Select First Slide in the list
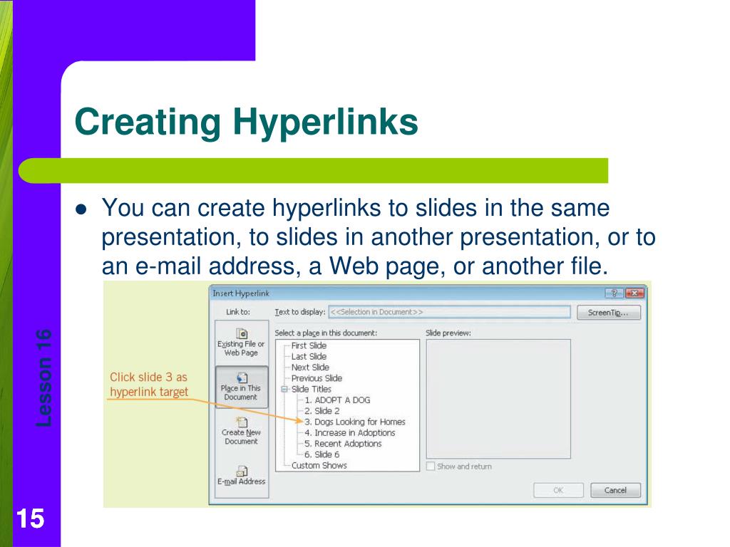The height and width of the screenshot is (547, 730). [x=309, y=345]
